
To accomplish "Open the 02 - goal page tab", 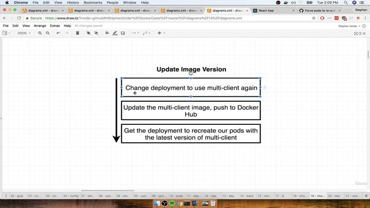I will click(17, 196).
